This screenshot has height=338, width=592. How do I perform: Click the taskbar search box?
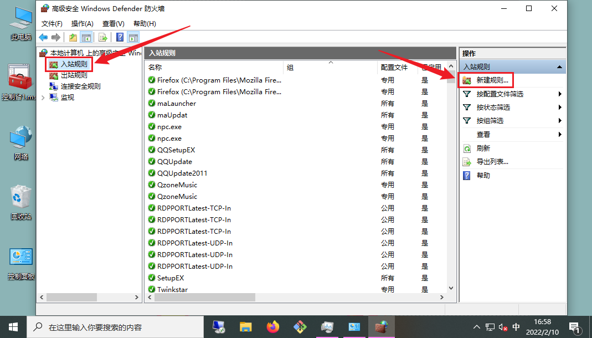(115, 327)
